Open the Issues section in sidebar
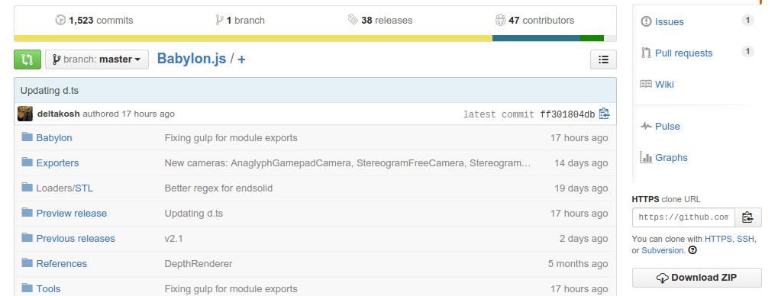 coord(669,22)
